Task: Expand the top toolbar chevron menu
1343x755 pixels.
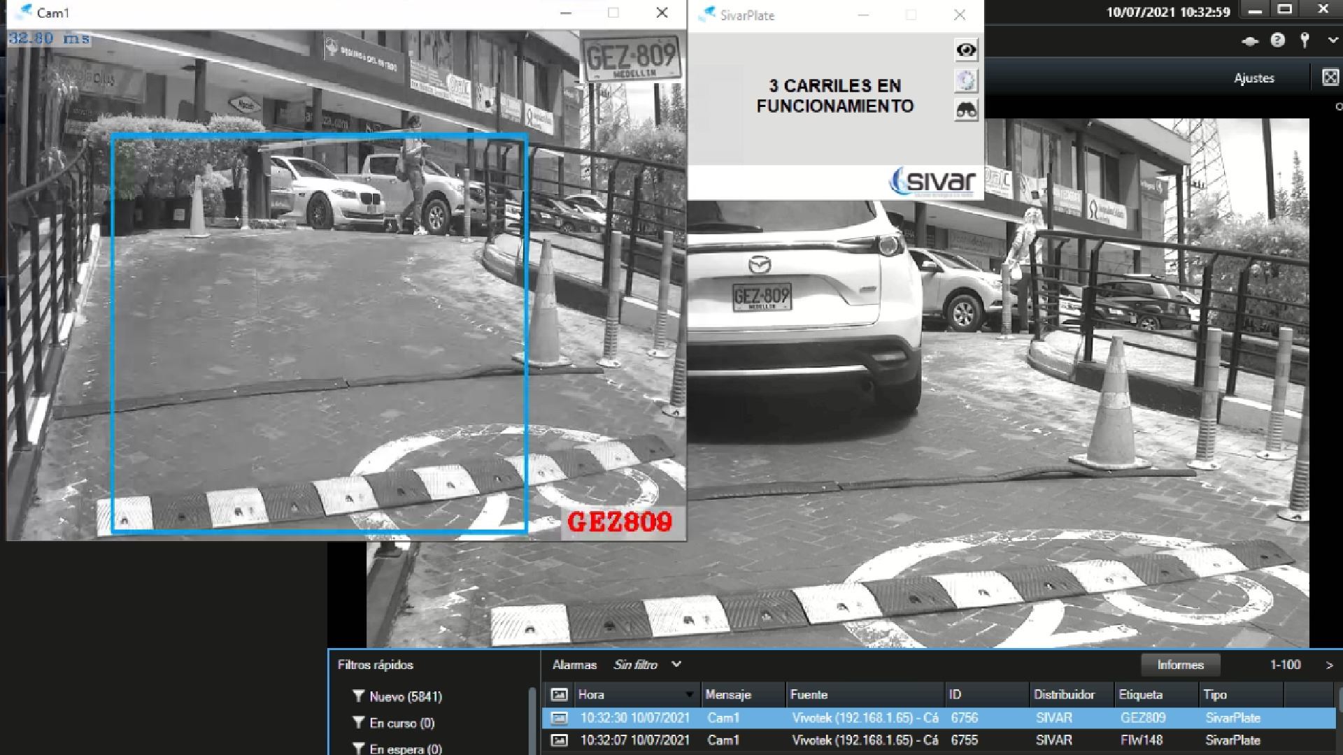Action: 1333,41
